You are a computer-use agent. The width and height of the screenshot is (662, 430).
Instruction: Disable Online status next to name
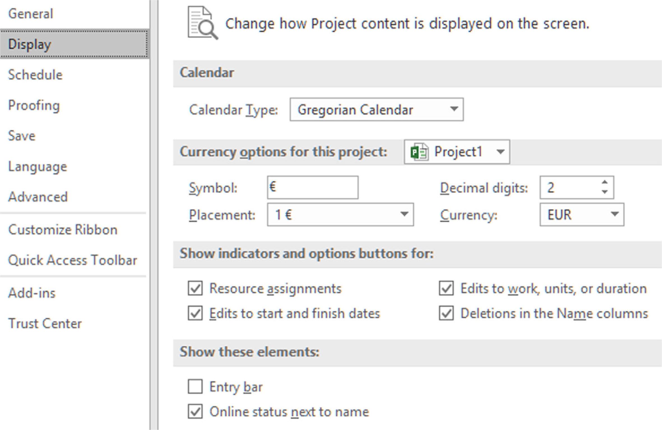click(195, 411)
